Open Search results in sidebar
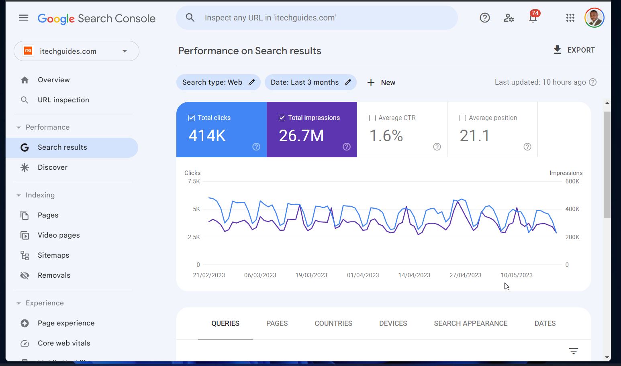The width and height of the screenshot is (621, 366). click(x=72, y=147)
